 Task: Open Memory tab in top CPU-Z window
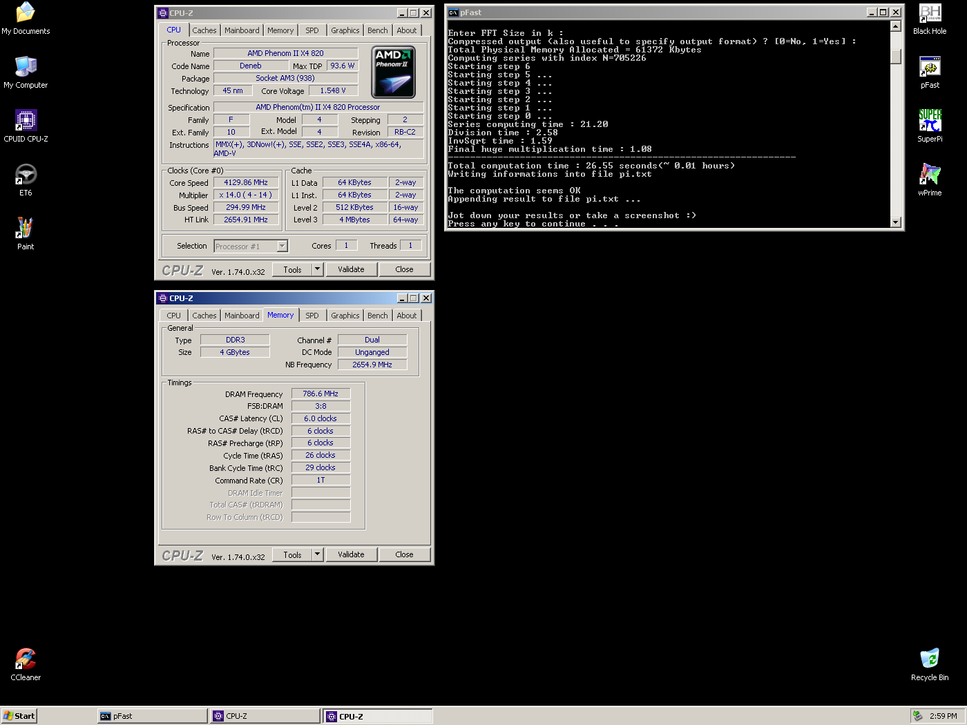click(x=280, y=30)
